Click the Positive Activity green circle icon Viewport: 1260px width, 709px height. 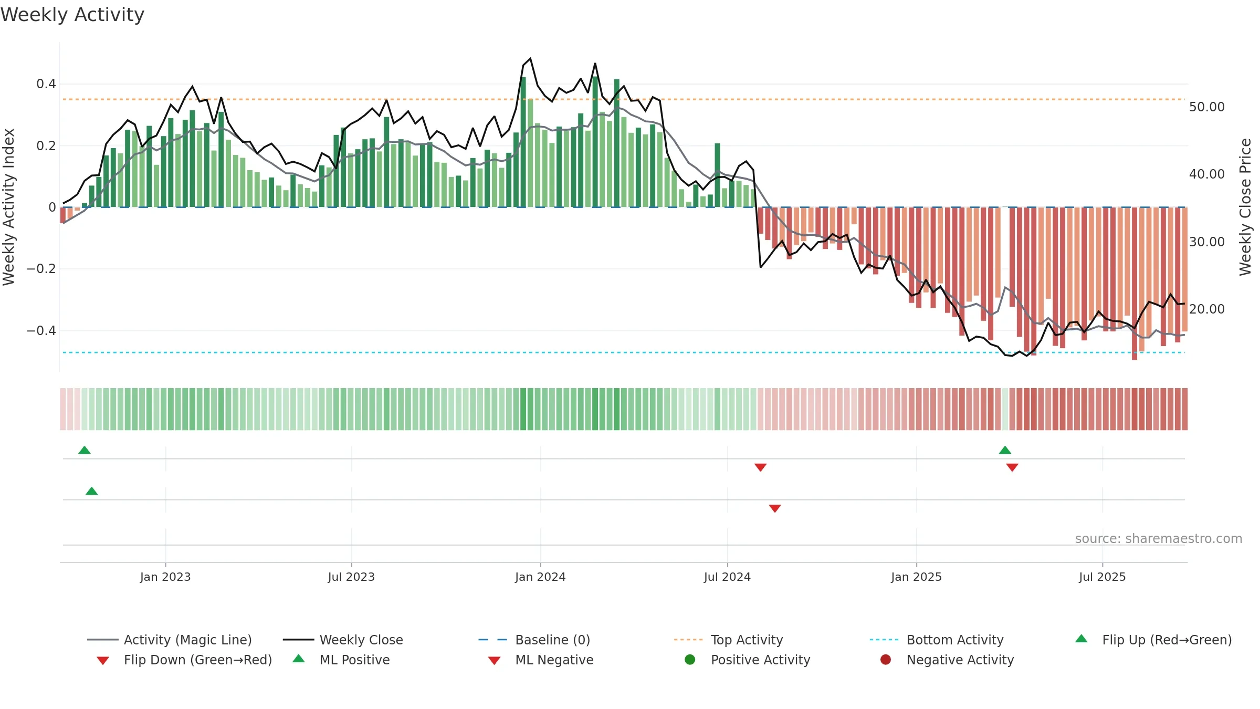click(690, 660)
